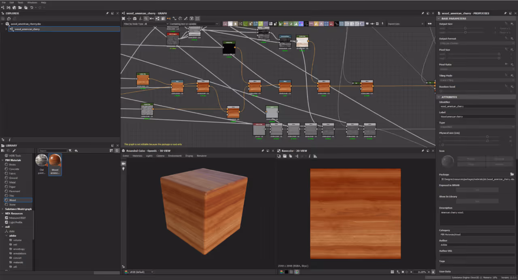Select the histogram icon in the 2D view toolbar
This screenshot has width=518, height=280.
click(315, 156)
